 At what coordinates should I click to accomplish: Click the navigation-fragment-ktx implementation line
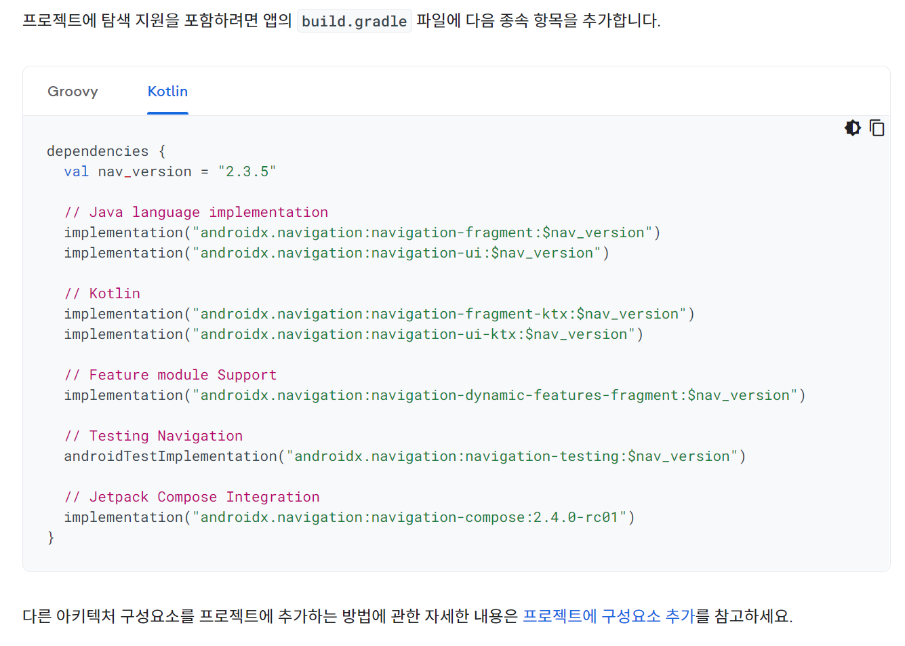[x=380, y=314]
